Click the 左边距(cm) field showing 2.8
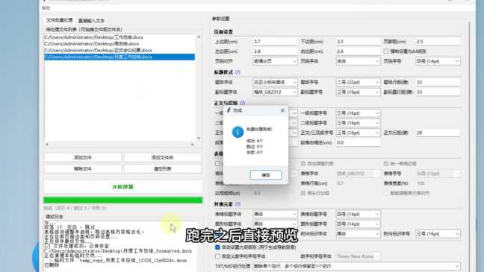This screenshot has width=484, height=272. click(x=275, y=51)
